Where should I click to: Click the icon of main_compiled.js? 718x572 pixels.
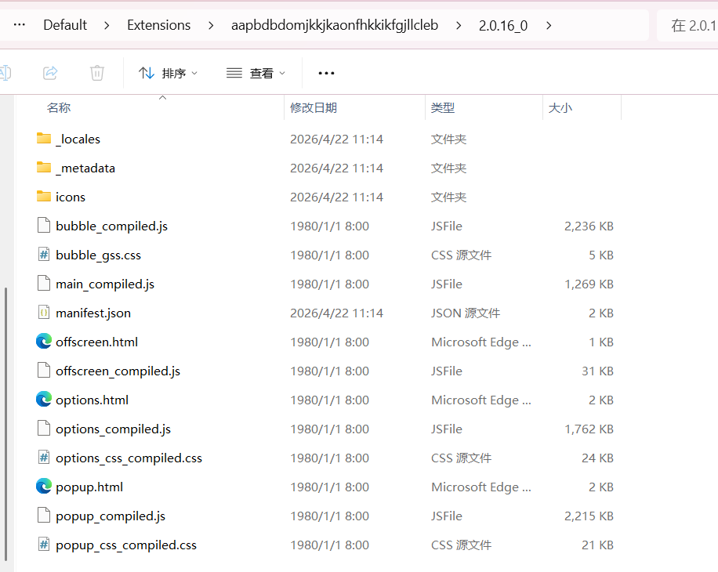click(44, 284)
